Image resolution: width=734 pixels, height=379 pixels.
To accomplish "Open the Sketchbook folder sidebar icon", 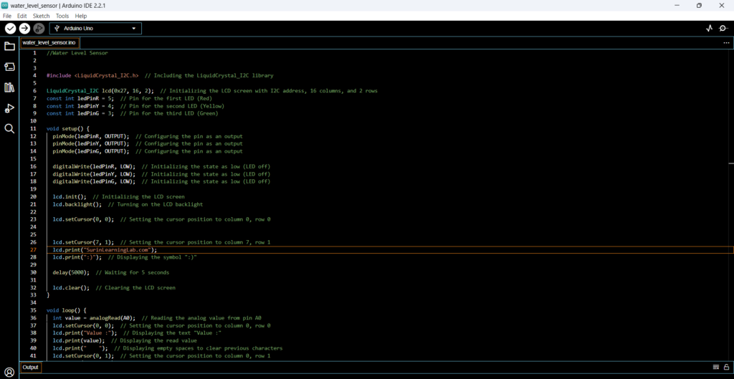I will [x=9, y=46].
